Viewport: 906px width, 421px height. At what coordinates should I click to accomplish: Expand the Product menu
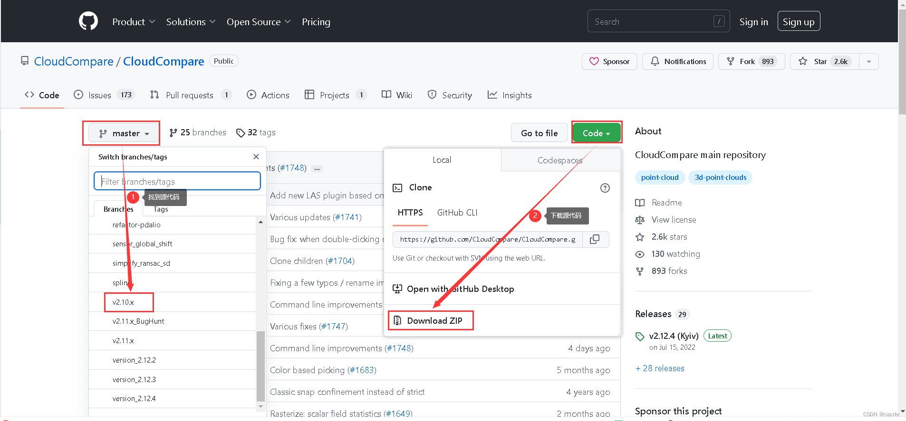tap(134, 22)
